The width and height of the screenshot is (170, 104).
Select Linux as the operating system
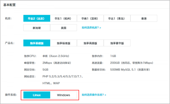37,95
